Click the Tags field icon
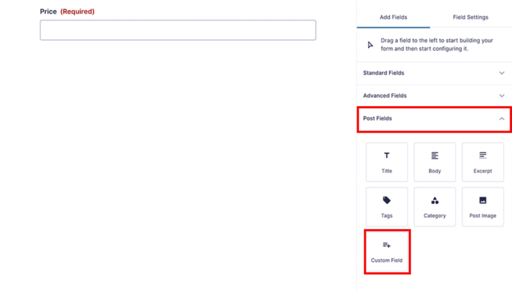This screenshot has width=512, height=291. (386, 200)
